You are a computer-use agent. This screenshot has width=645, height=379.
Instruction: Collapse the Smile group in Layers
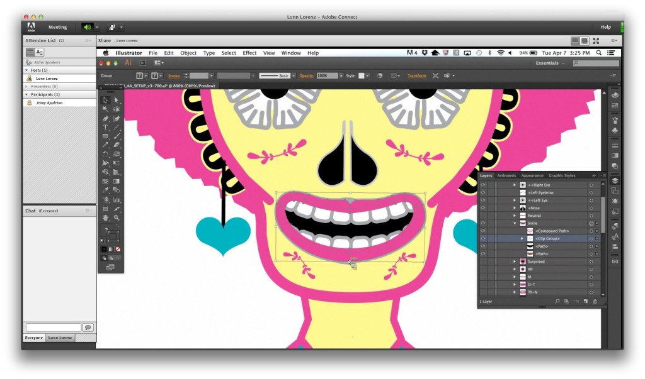click(515, 223)
